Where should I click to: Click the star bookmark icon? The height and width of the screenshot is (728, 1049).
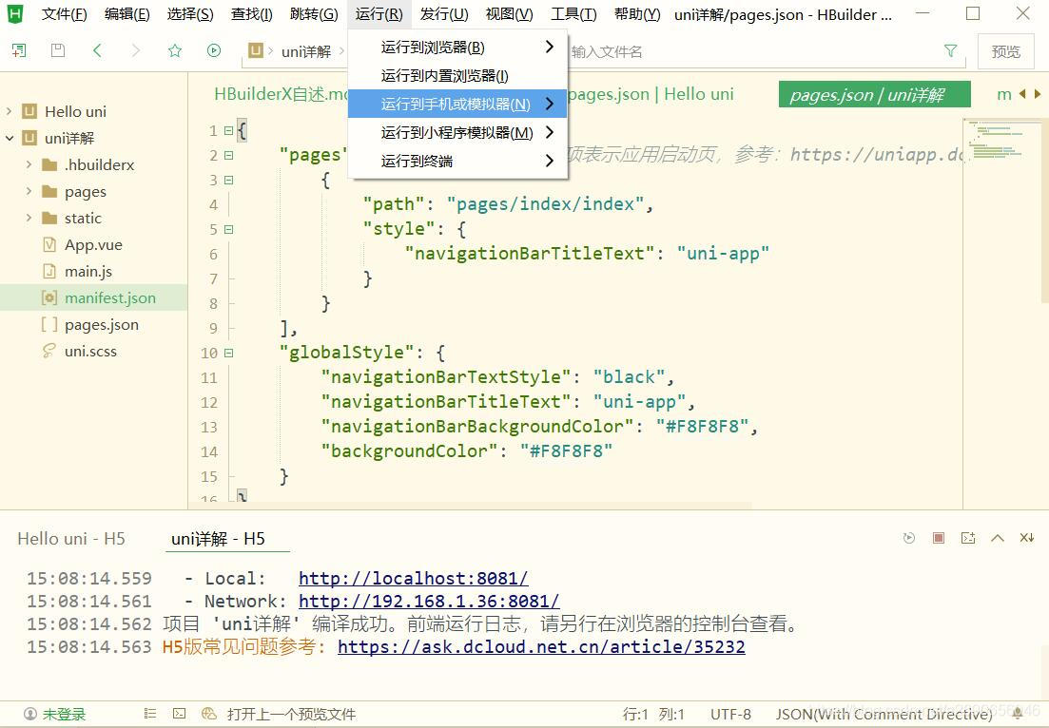(175, 50)
